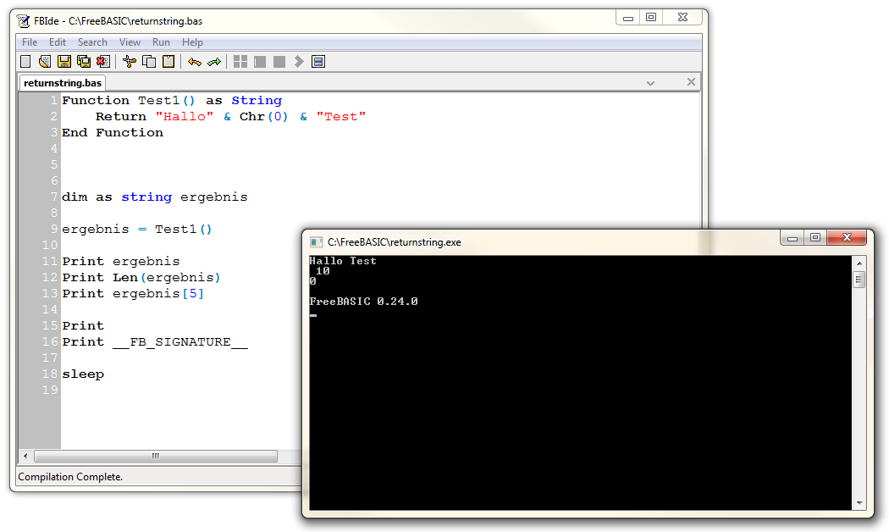
Task: Select the returnstring.bas tab
Action: 63,83
